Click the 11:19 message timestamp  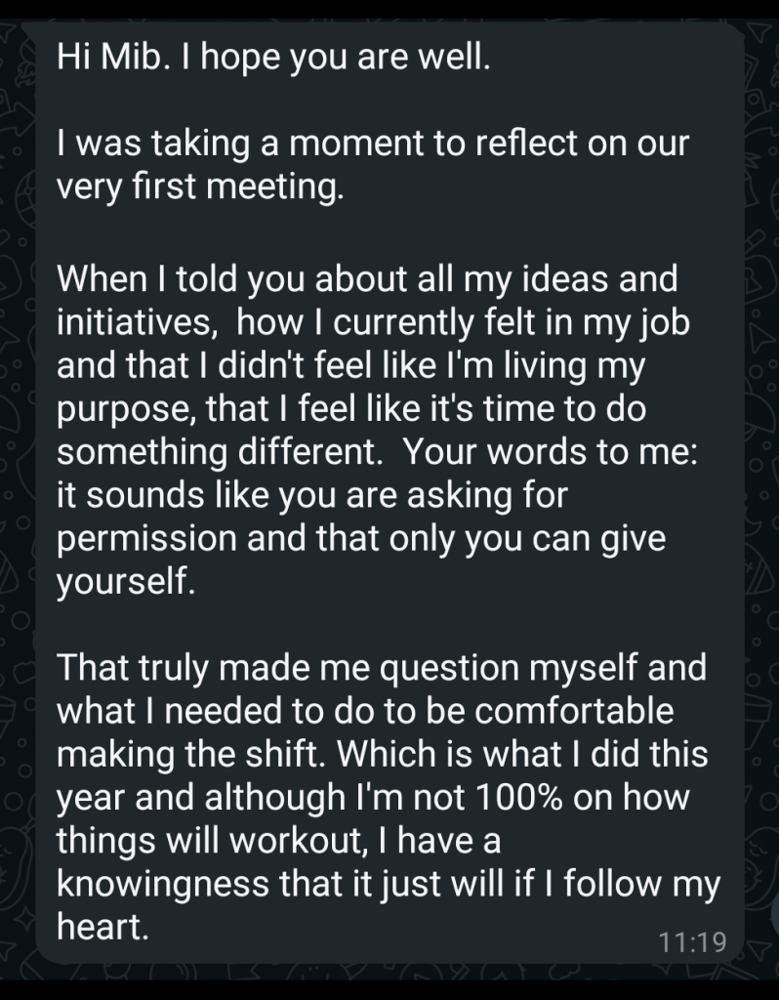pyautogui.click(x=692, y=942)
